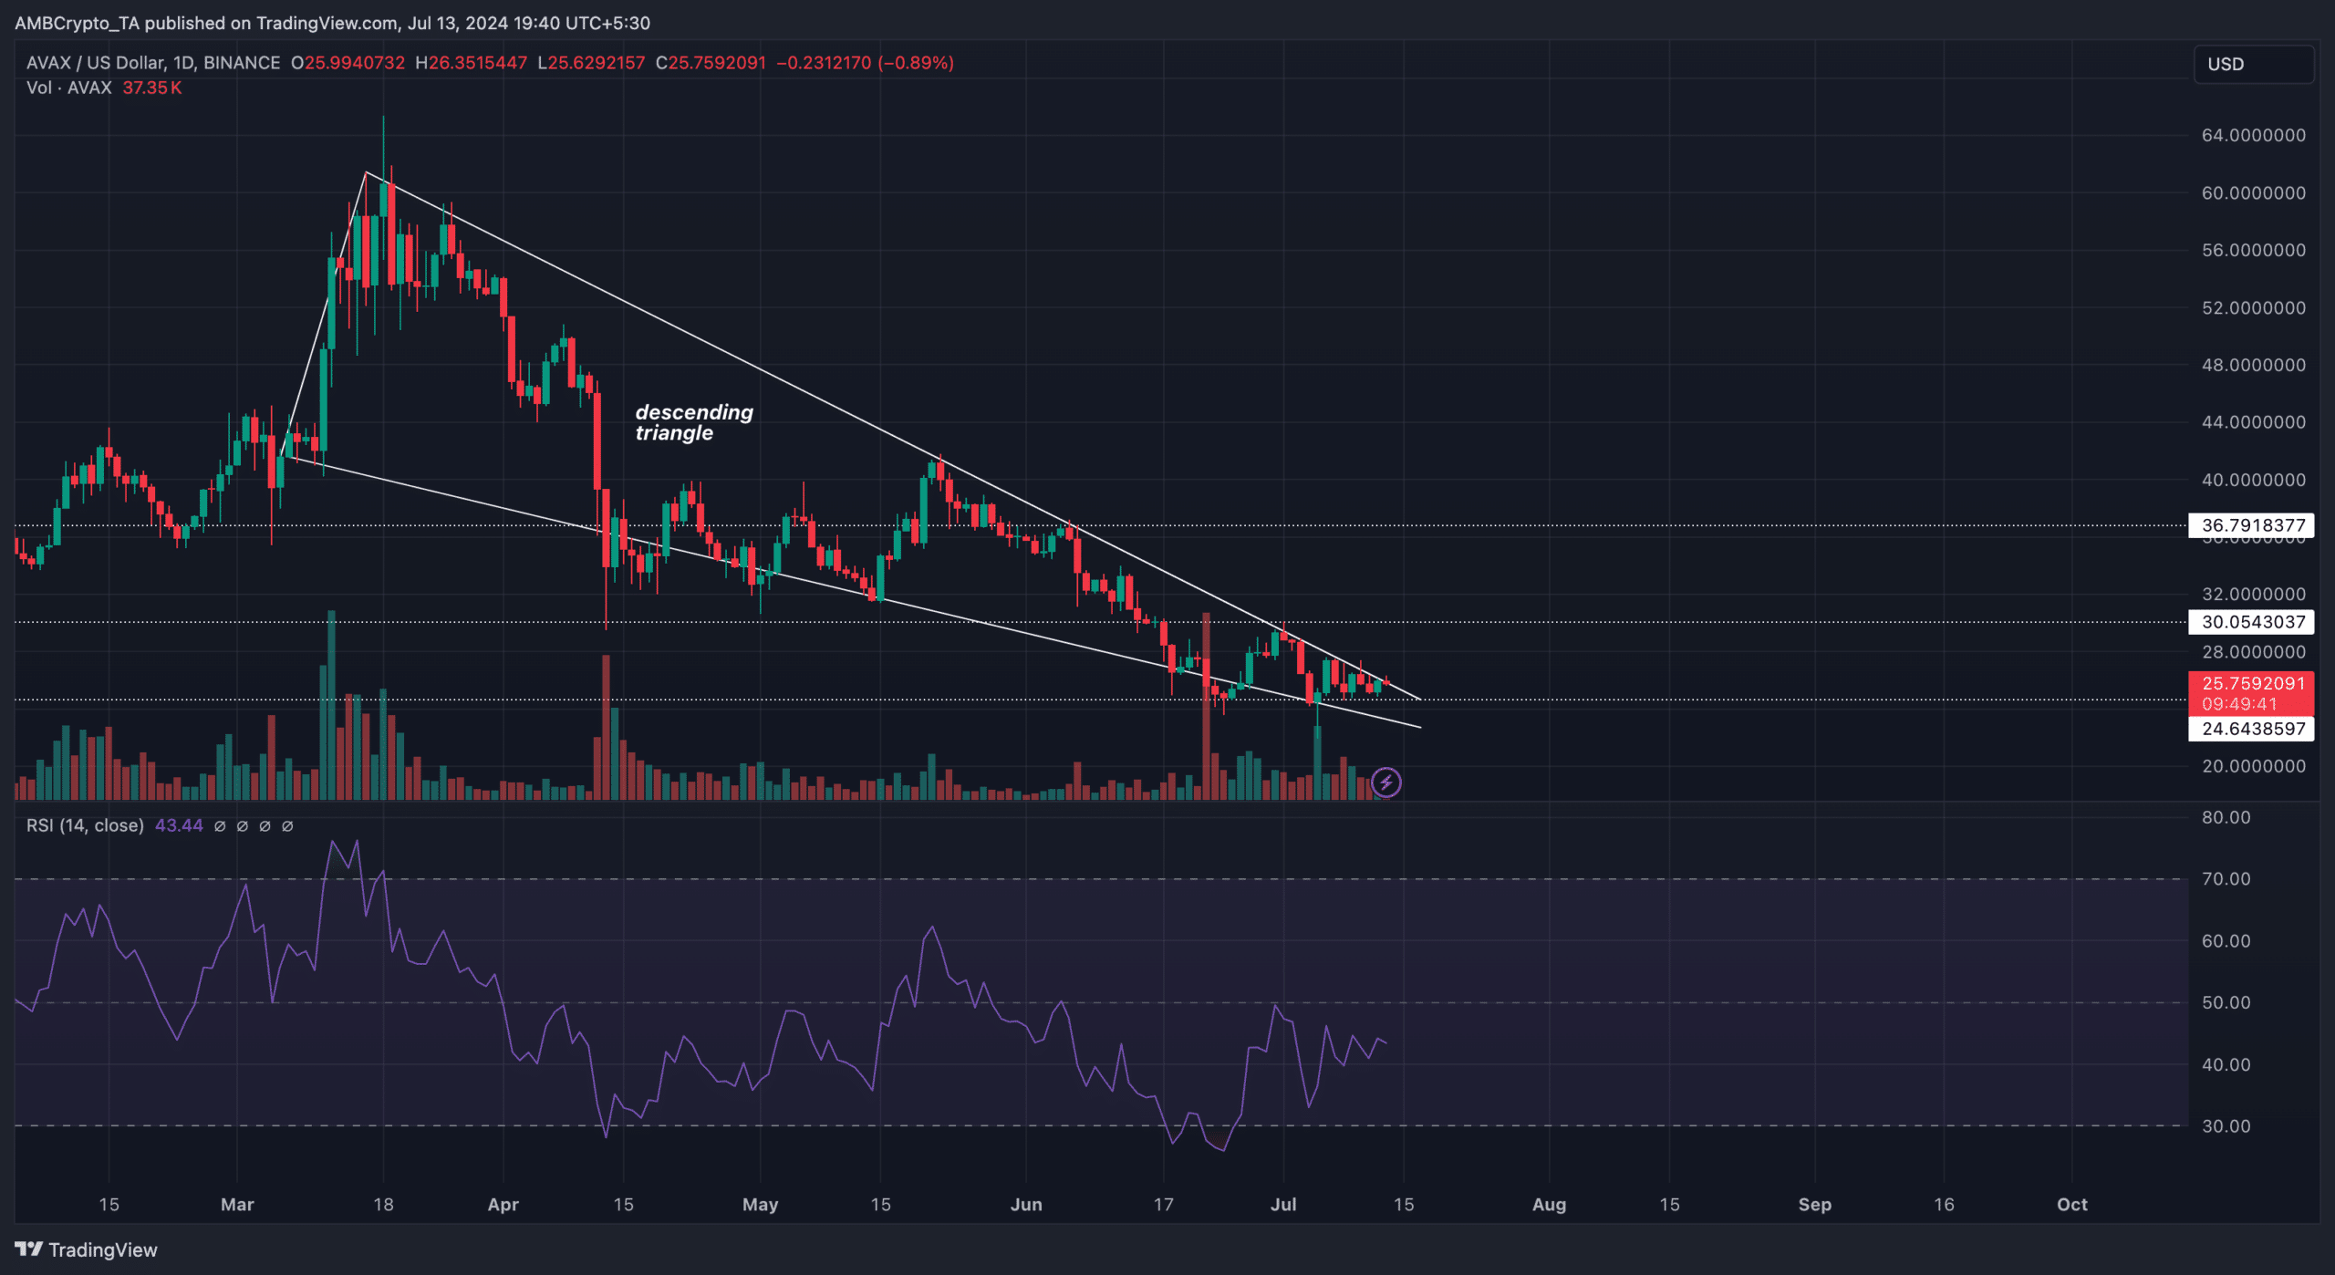Click the 18 date label on time axis
Screen dimensions: 2335x1275
pos(383,1205)
